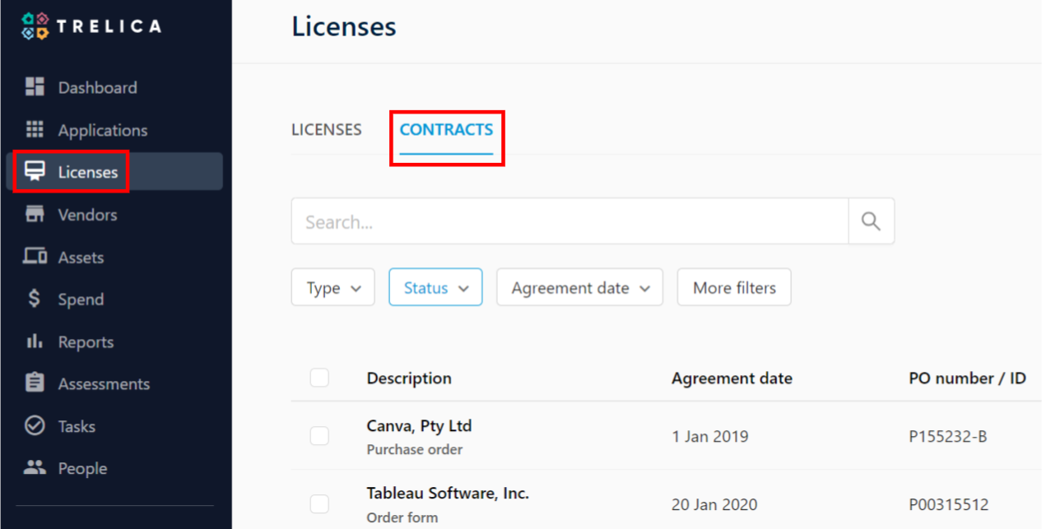Click the Vendors storefront icon
Viewport: 1042px width, 529px height.
click(35, 215)
